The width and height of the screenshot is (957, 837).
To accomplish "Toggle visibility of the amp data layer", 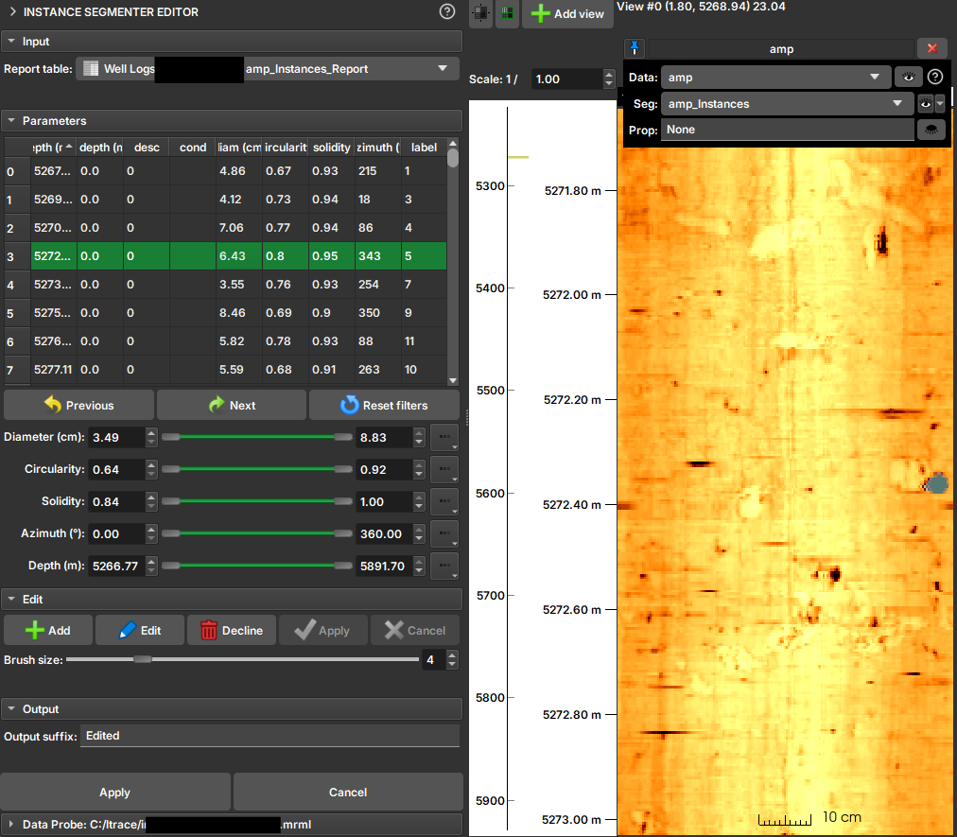I will tap(908, 77).
